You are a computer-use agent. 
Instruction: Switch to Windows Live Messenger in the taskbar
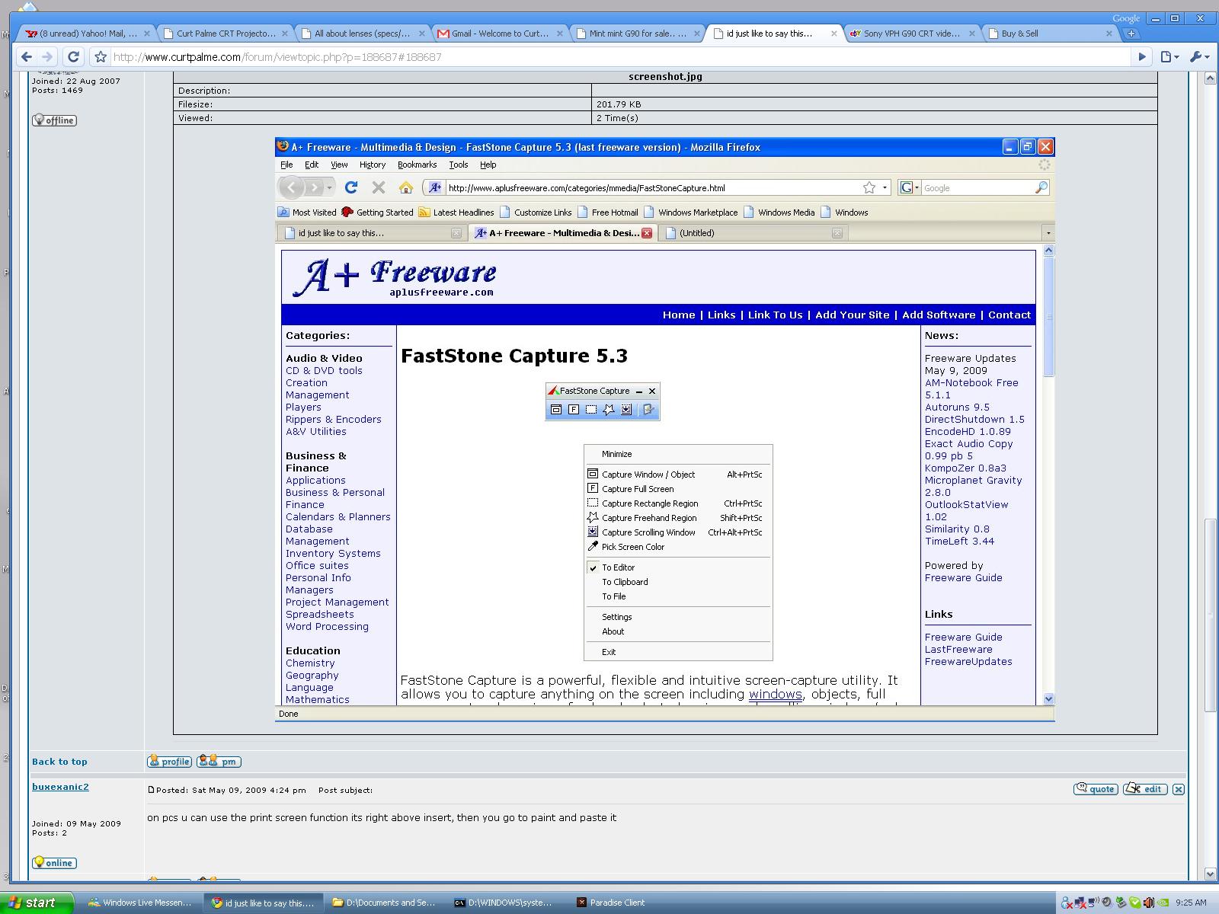click(141, 903)
